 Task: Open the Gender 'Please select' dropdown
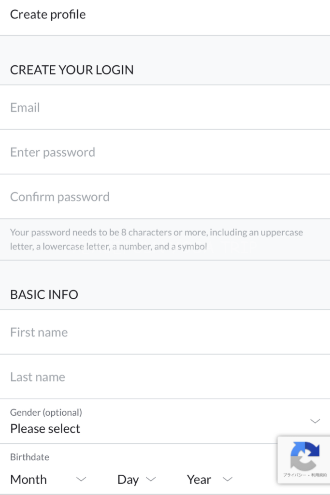click(x=45, y=428)
